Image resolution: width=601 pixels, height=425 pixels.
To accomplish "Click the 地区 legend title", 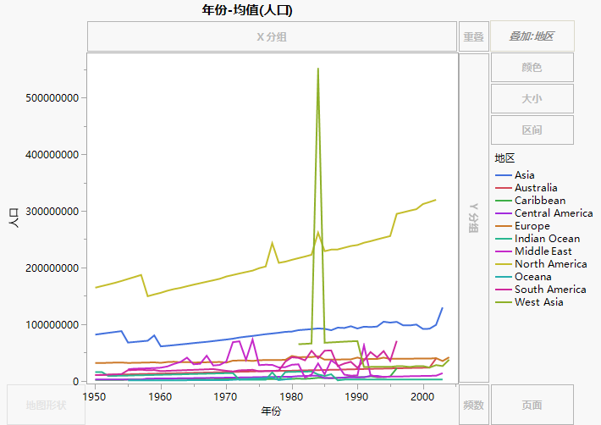I will point(505,157).
